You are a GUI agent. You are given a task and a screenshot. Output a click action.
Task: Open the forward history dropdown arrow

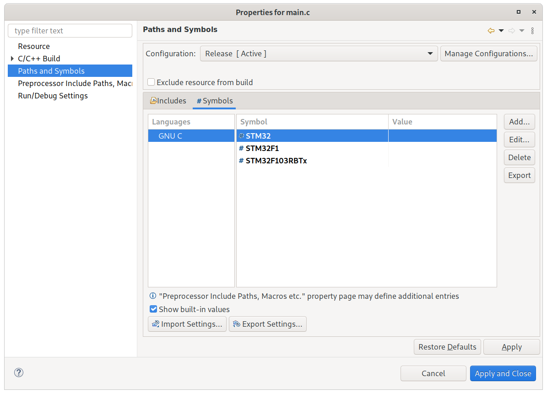pyautogui.click(x=521, y=31)
